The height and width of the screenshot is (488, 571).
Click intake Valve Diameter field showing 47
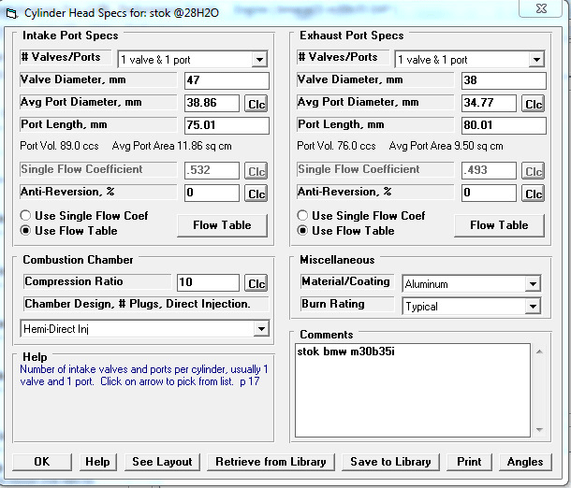227,80
